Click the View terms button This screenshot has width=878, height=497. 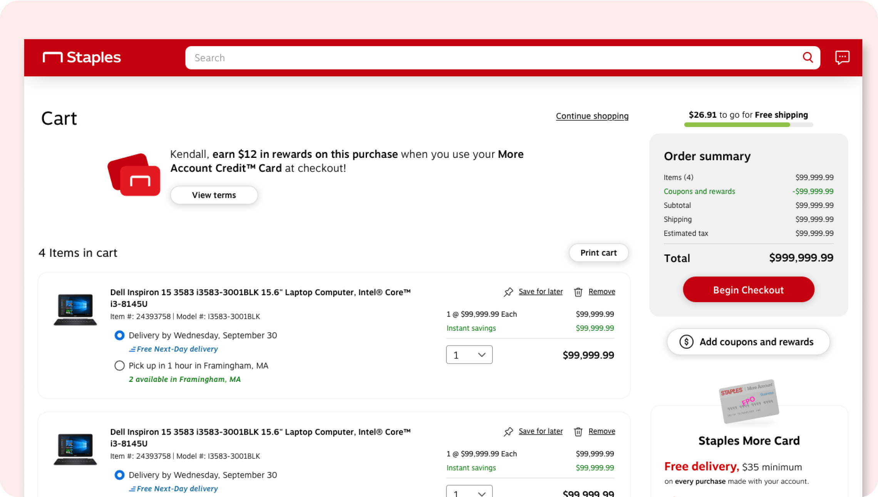pos(214,195)
